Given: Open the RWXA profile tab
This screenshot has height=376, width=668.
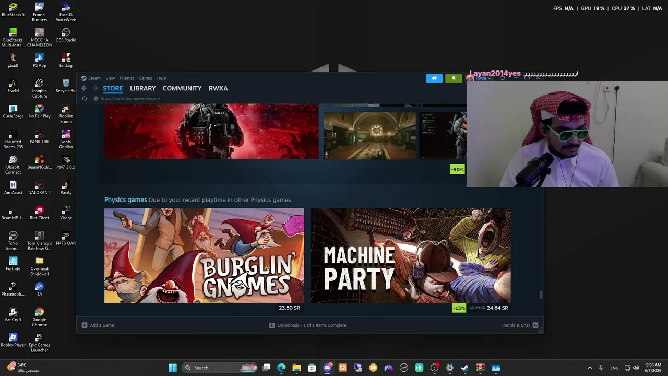Looking at the screenshot, I should pyautogui.click(x=218, y=88).
